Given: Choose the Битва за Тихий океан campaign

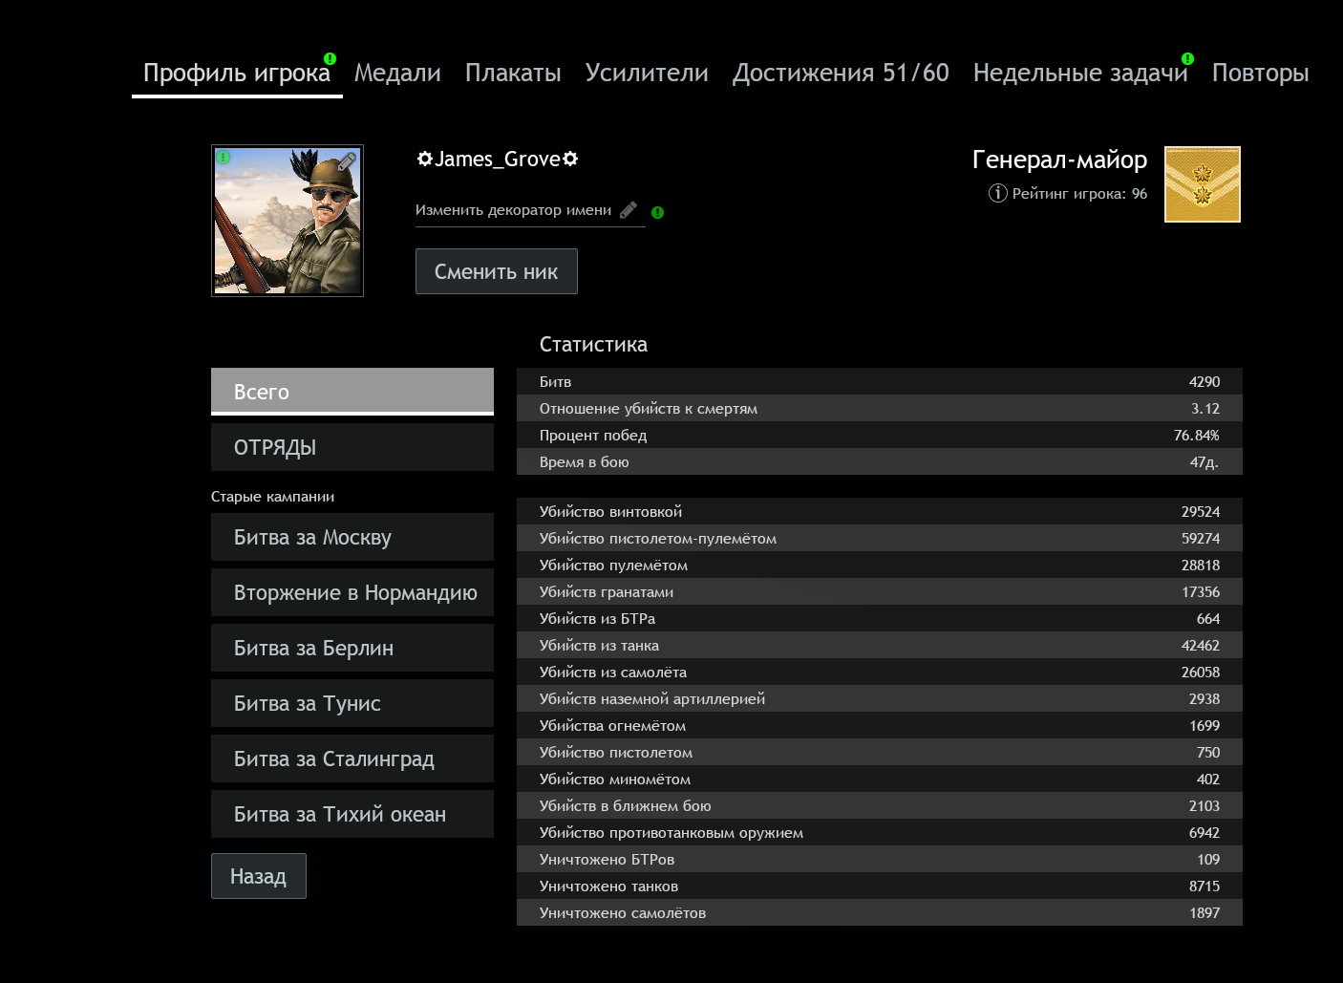Looking at the screenshot, I should (x=352, y=814).
